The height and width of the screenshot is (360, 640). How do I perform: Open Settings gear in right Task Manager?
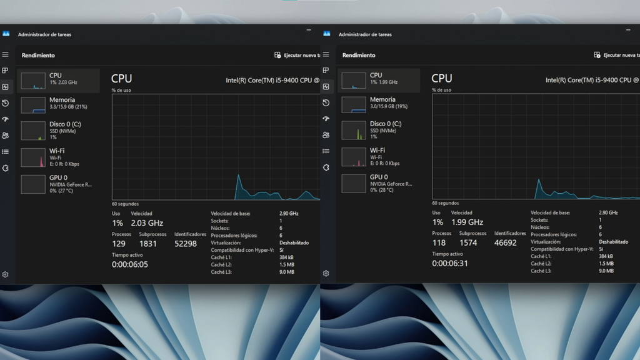tap(326, 274)
